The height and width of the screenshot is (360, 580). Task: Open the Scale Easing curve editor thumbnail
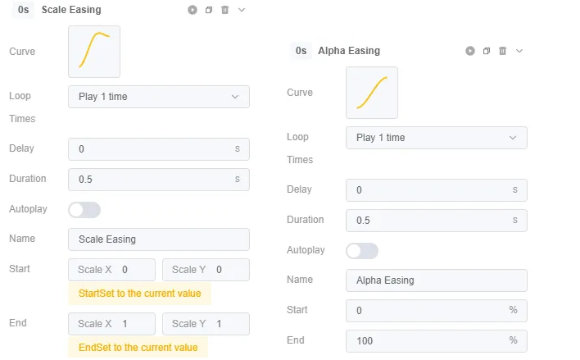pyautogui.click(x=94, y=52)
